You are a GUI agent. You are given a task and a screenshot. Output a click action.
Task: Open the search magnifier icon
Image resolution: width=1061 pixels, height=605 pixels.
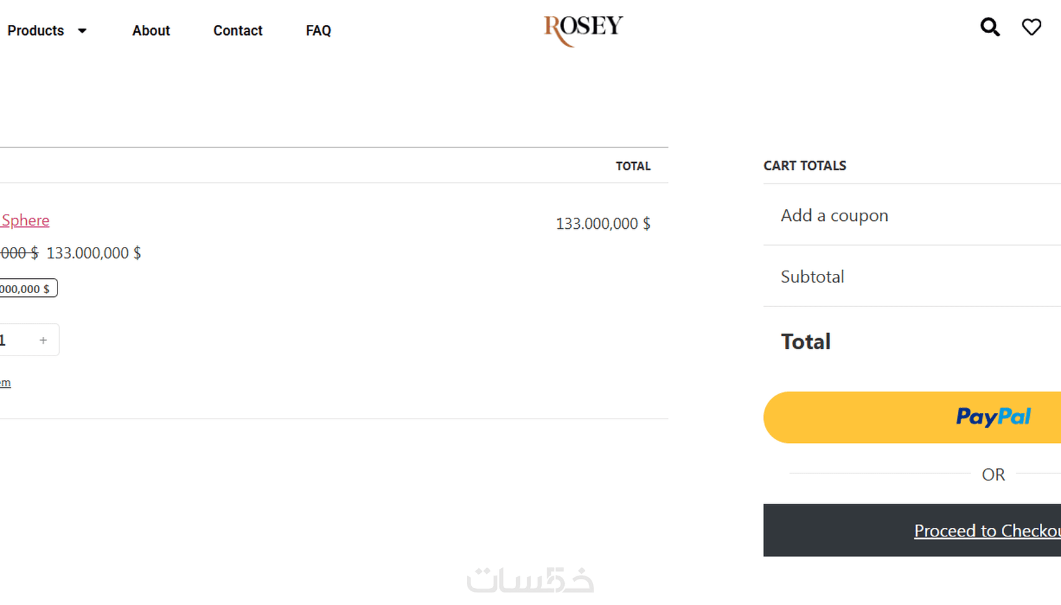pos(990,27)
